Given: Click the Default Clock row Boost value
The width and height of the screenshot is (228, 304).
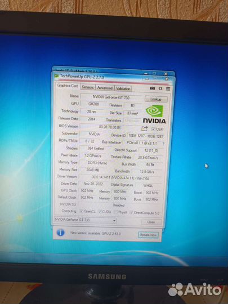Looking at the screenshot, I should [151, 199].
